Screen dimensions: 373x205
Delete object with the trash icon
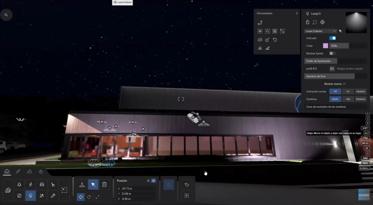[105, 185]
